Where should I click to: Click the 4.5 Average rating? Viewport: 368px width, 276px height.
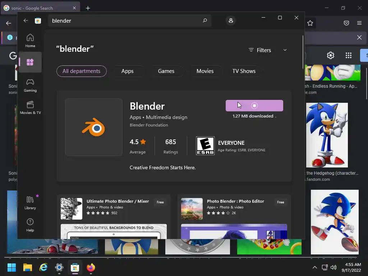tap(138, 146)
